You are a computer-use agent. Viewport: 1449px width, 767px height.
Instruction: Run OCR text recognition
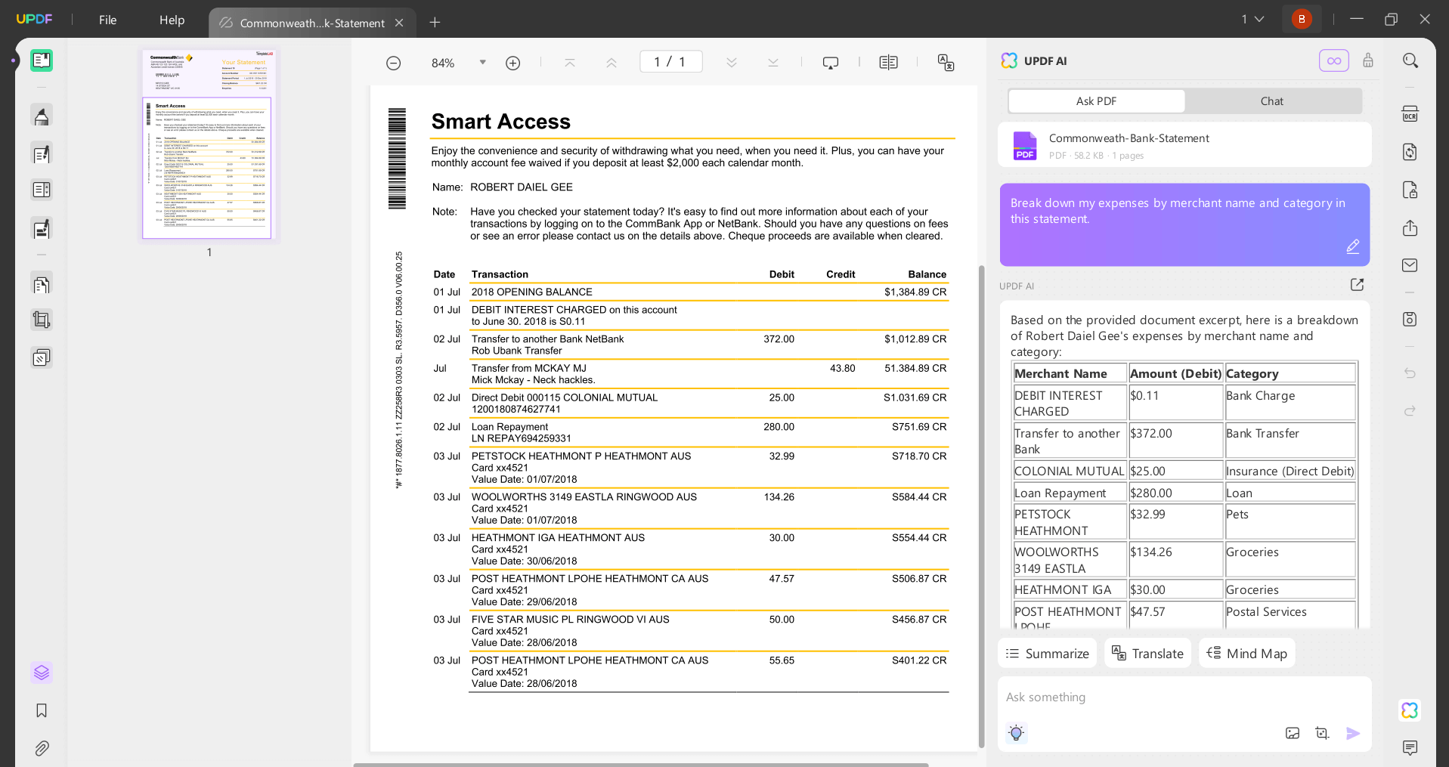pyautogui.click(x=1410, y=113)
